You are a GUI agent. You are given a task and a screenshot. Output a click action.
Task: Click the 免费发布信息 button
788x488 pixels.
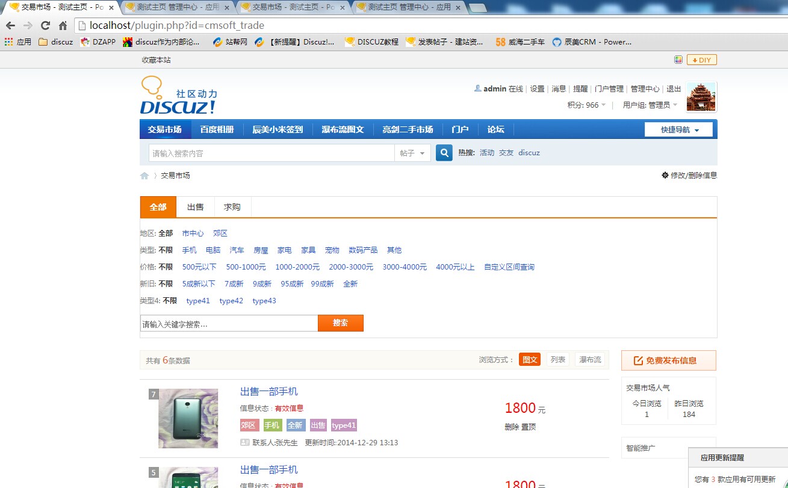pos(668,360)
